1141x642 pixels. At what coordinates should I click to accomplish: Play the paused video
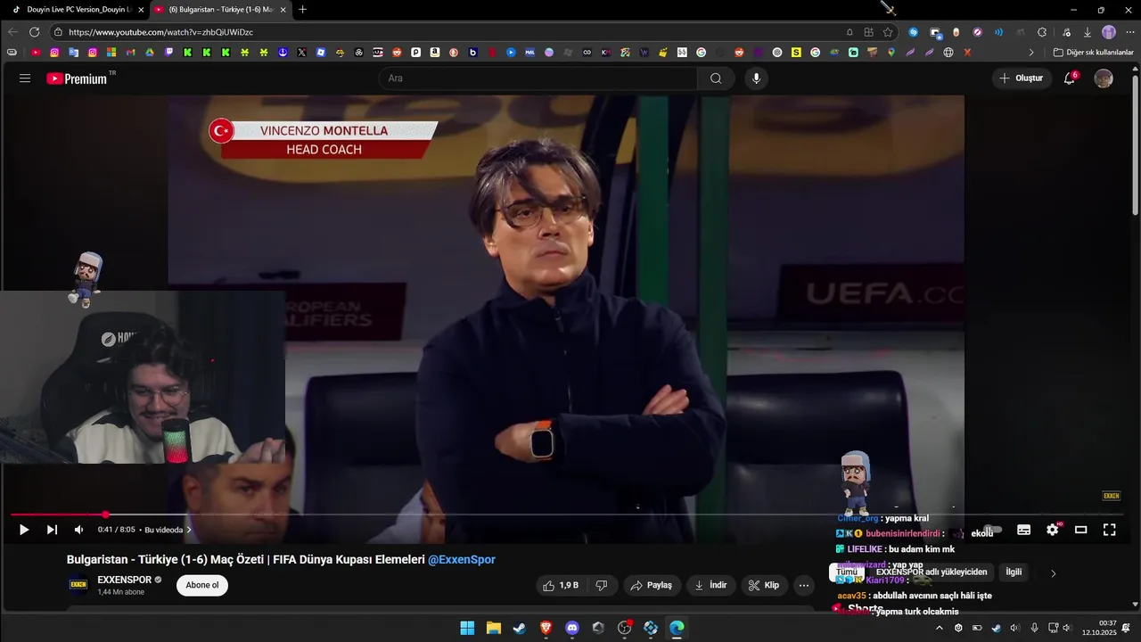(x=24, y=530)
